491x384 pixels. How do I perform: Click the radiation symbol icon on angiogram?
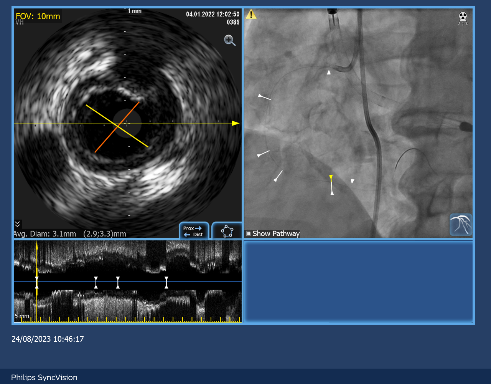tap(463, 19)
